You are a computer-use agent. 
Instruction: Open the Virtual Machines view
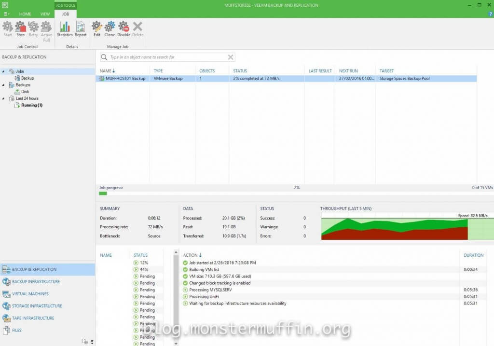coord(30,294)
